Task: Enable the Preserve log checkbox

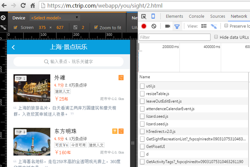Action: pyautogui.click(x=226, y=26)
